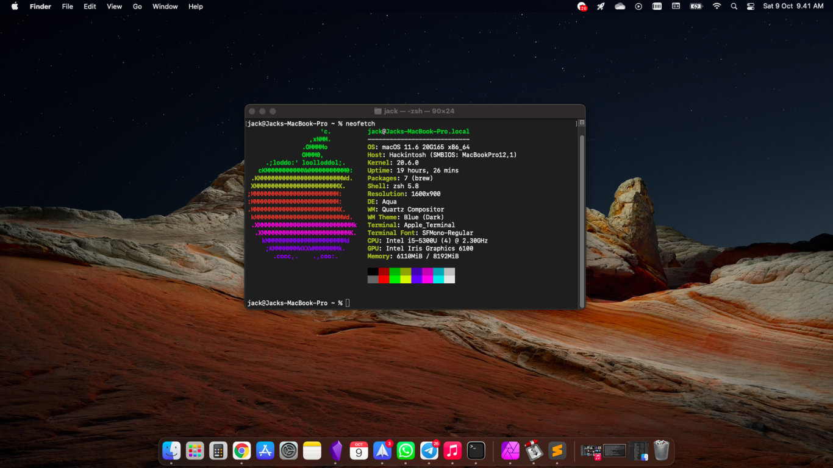Open the App Store from the Dock
Image resolution: width=833 pixels, height=468 pixels.
coord(265,450)
